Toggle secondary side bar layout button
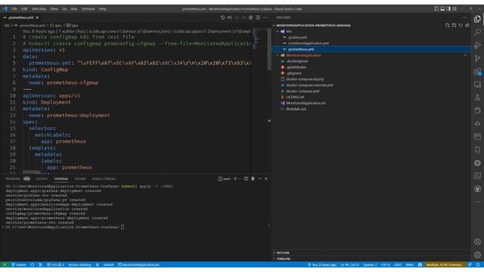 pyautogui.click(x=448, y=8)
